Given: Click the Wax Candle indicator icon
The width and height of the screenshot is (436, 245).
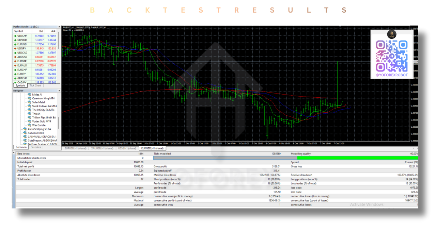Looking at the screenshot, I should tap(29, 125).
